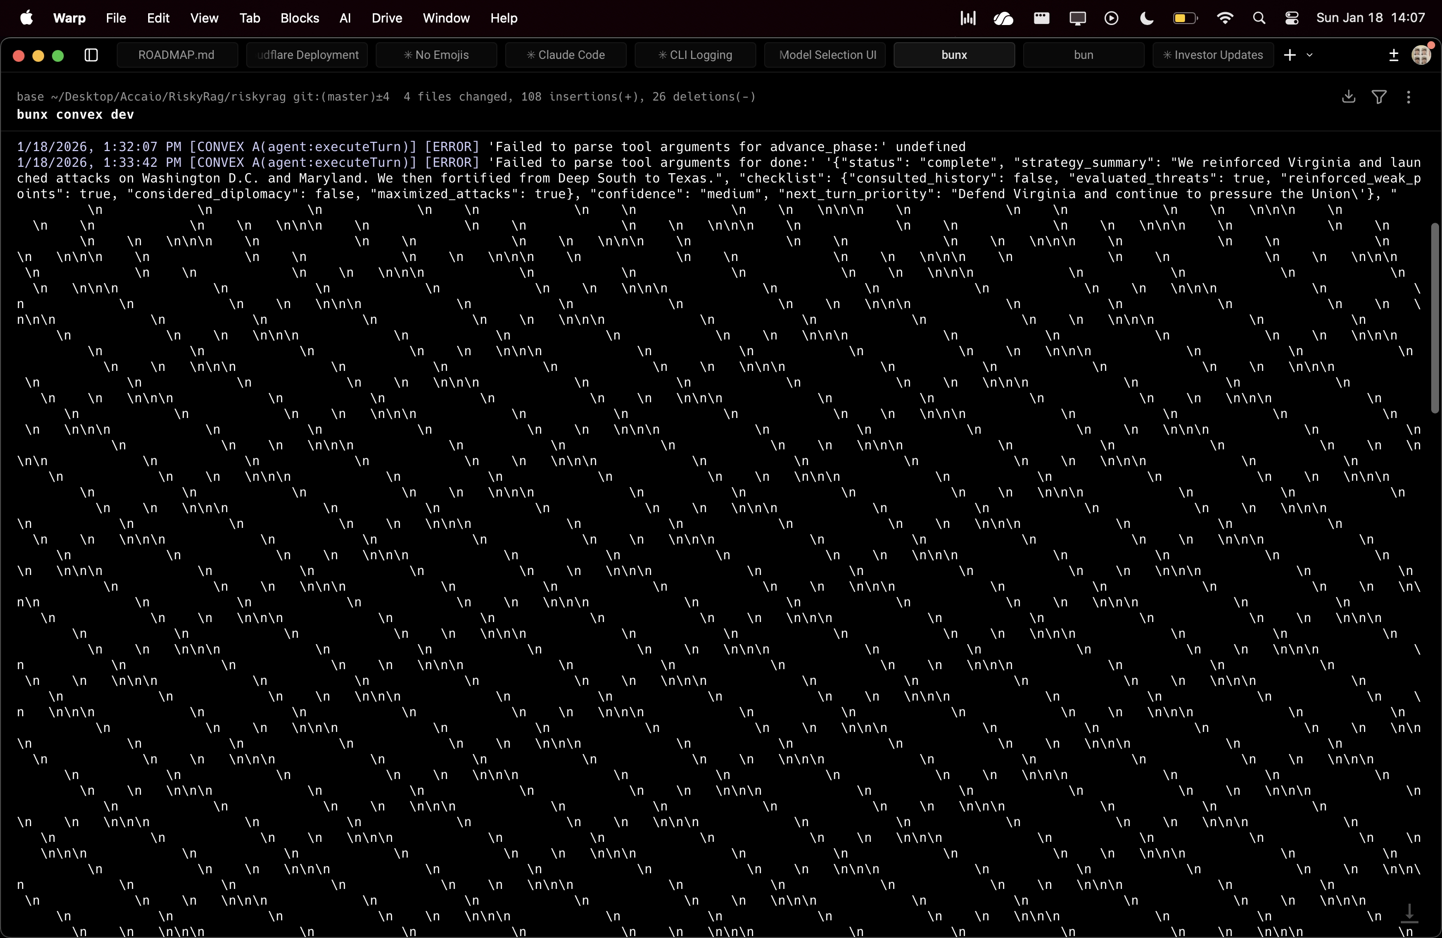Screen dimensions: 1442x938
Task: Expand the new tab options chevron
Action: (1309, 55)
